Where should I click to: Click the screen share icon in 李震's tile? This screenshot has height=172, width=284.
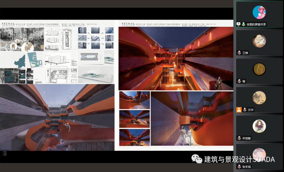pos(239,24)
